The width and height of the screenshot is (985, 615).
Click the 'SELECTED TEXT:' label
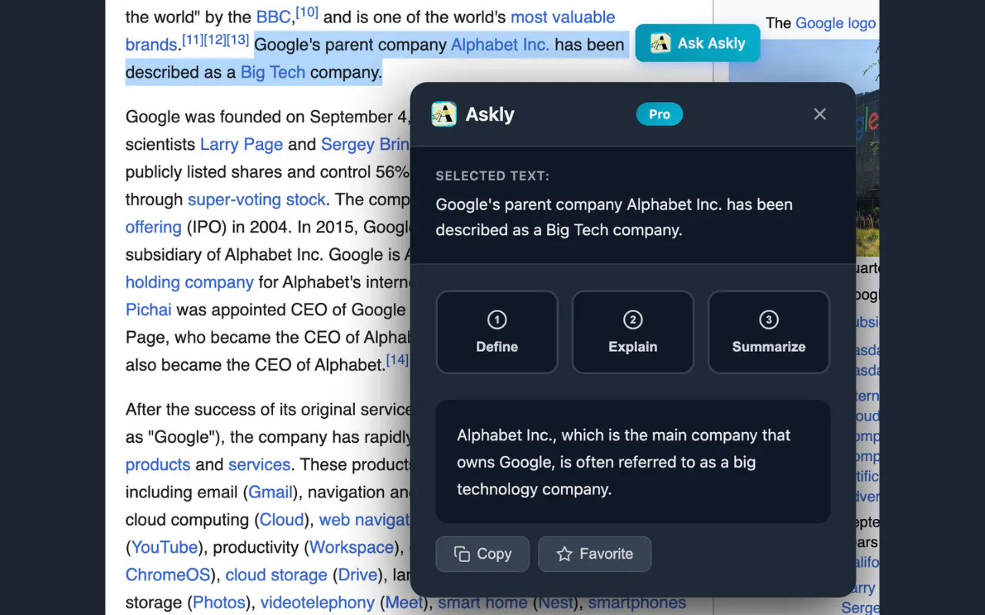click(492, 176)
